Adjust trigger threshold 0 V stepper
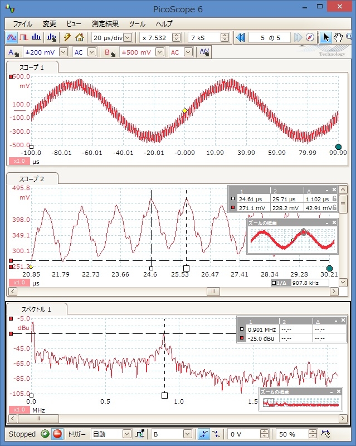The height and width of the screenshot is (446, 356). 264,434
